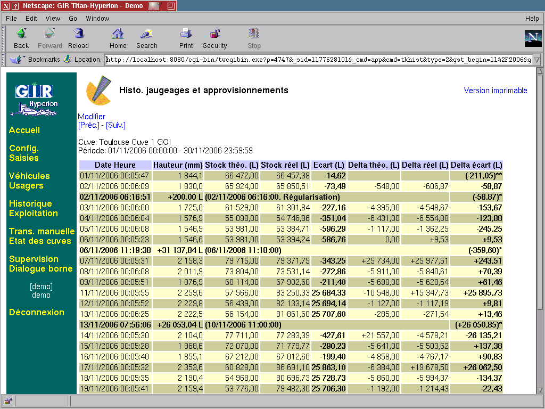
Task: Click the Forward navigation icon
Action: coord(49,34)
